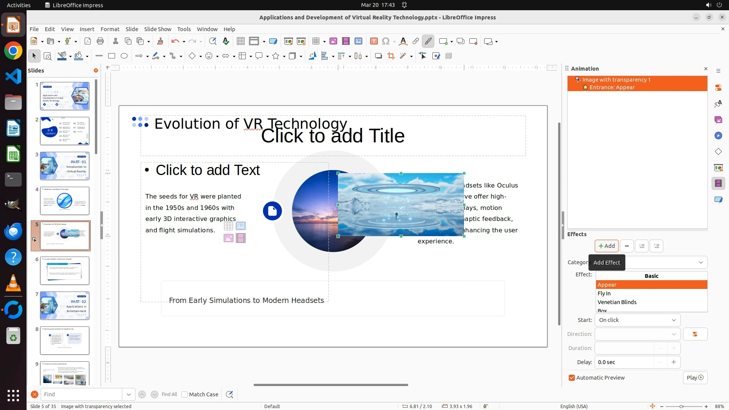Open the sidebar Properties deck icon
The width and height of the screenshot is (729, 410).
point(718,88)
